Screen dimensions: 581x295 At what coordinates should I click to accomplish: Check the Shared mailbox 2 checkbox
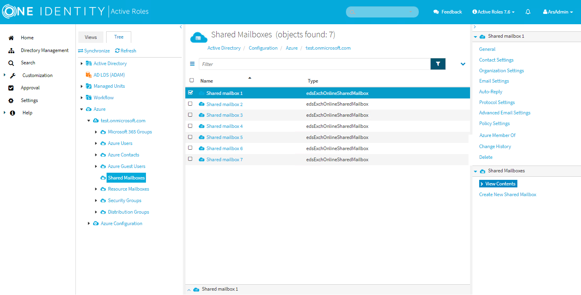click(190, 104)
